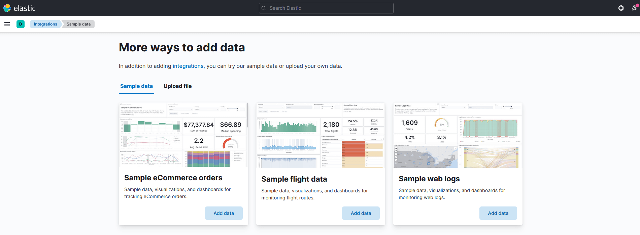This screenshot has height=235, width=640.
Task: Click the More ways to add data heading
Action: (182, 47)
